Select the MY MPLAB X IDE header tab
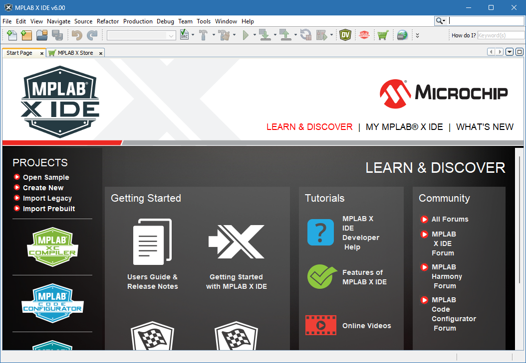The image size is (526, 363). (404, 127)
